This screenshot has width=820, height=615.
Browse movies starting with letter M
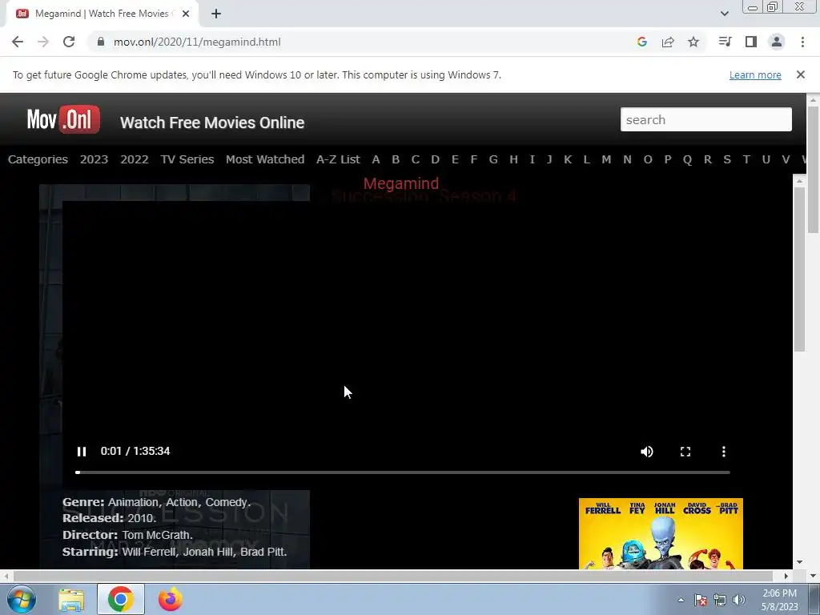(606, 159)
